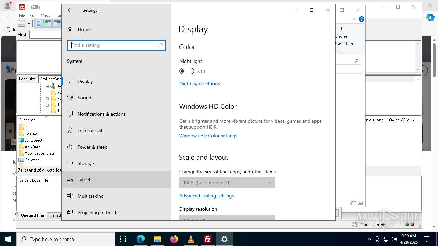Click the Multitasking icon
This screenshot has height=246, width=438.
coord(70,196)
